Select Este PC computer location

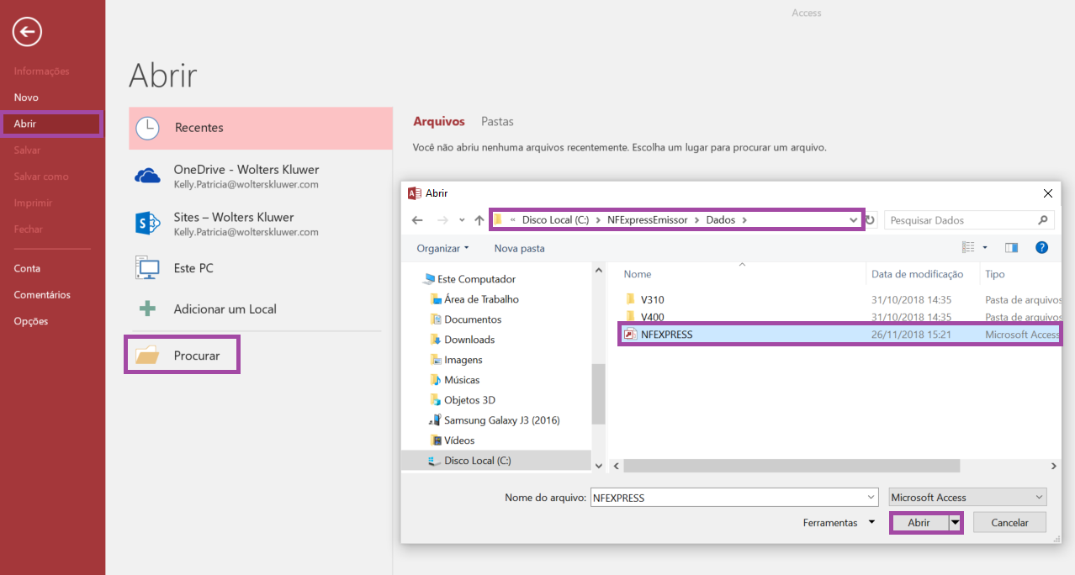[x=147, y=268]
